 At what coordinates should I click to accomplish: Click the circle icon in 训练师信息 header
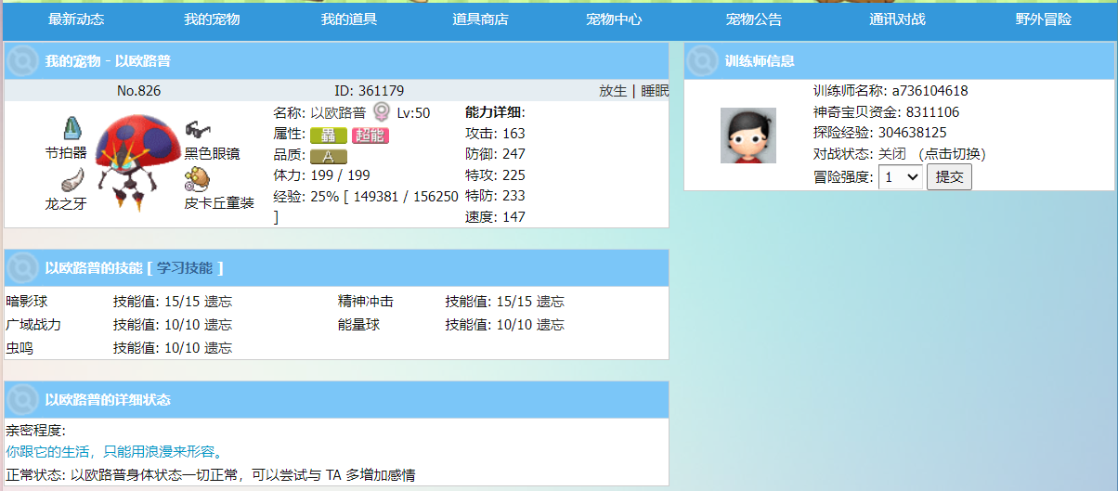pos(703,61)
